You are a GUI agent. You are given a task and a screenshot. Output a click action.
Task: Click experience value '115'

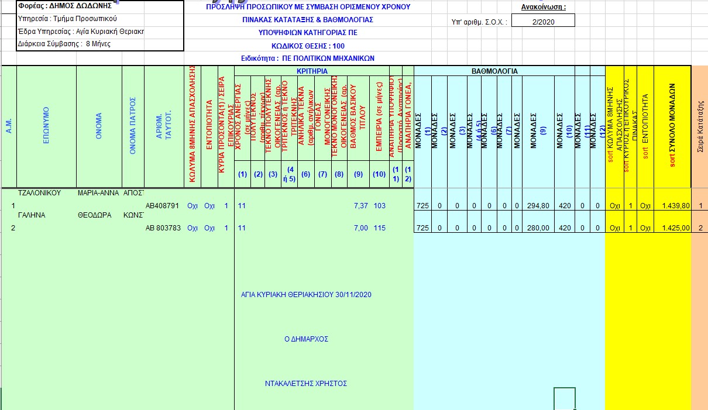380,228
